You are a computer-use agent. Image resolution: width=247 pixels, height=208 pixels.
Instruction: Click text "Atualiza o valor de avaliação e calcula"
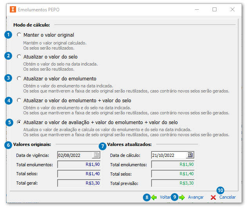pyautogui.click(x=62, y=130)
